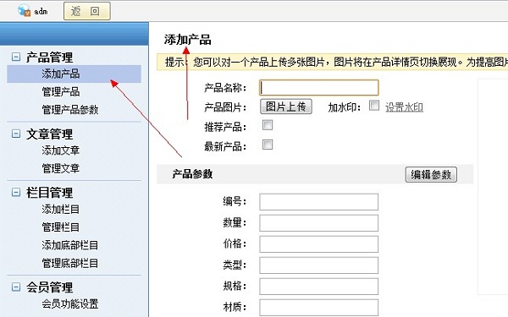508x317 pixels.
Task: Click the 产品参数 section title
Action: pos(192,174)
